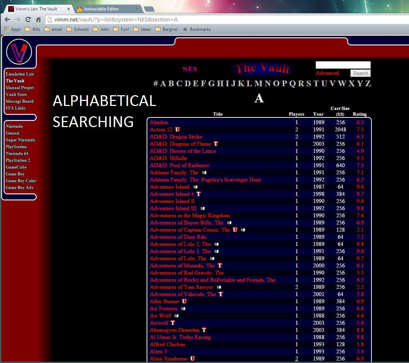409x363 pixels.
Task: Click the T badge next to Airwolf
Action: (x=173, y=323)
